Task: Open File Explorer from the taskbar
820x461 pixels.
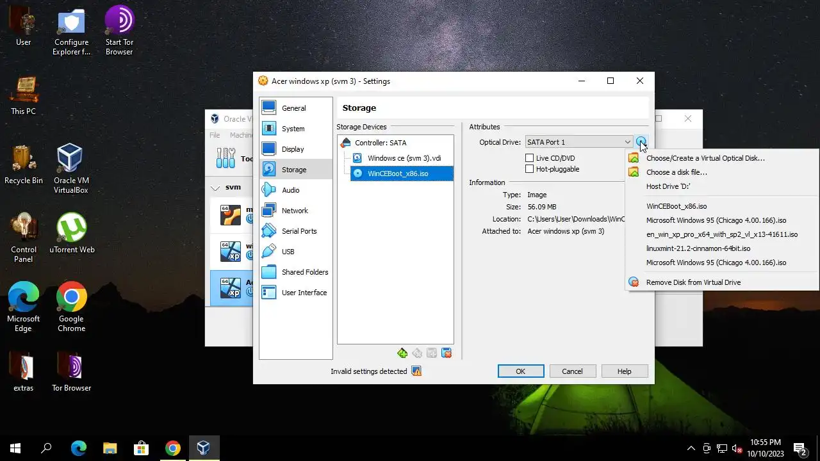Action: (110, 448)
